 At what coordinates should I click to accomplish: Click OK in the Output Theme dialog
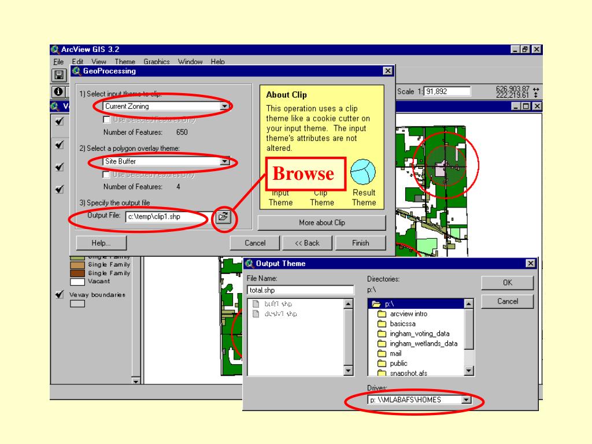[x=508, y=283]
